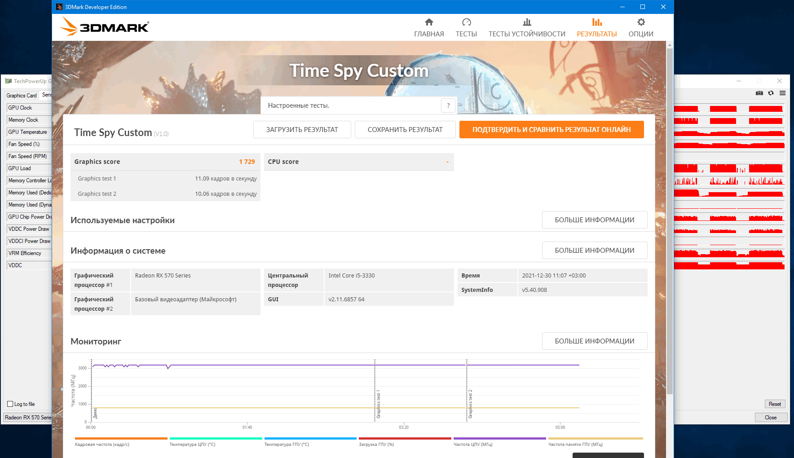The width and height of the screenshot is (794, 458).
Task: Click the home house icon
Action: [429, 22]
